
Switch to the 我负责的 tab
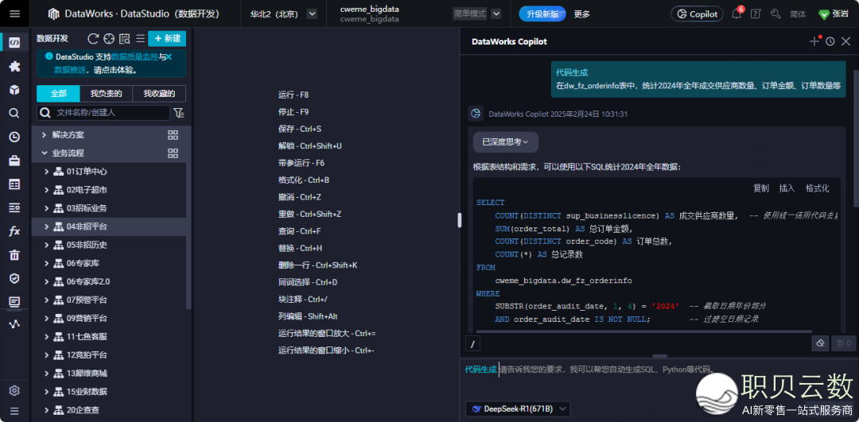(x=107, y=94)
